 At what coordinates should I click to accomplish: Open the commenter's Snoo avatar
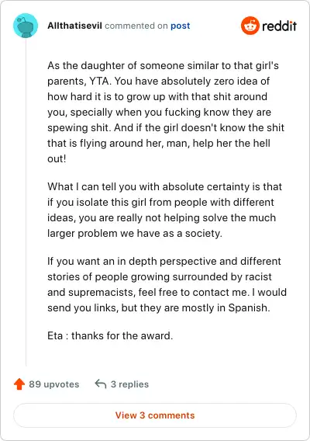(x=26, y=26)
